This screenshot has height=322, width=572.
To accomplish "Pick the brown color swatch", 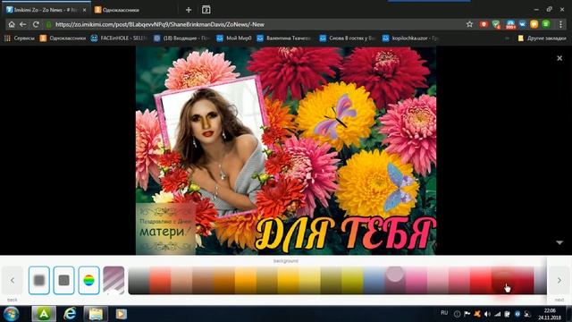I will (x=203, y=280).
